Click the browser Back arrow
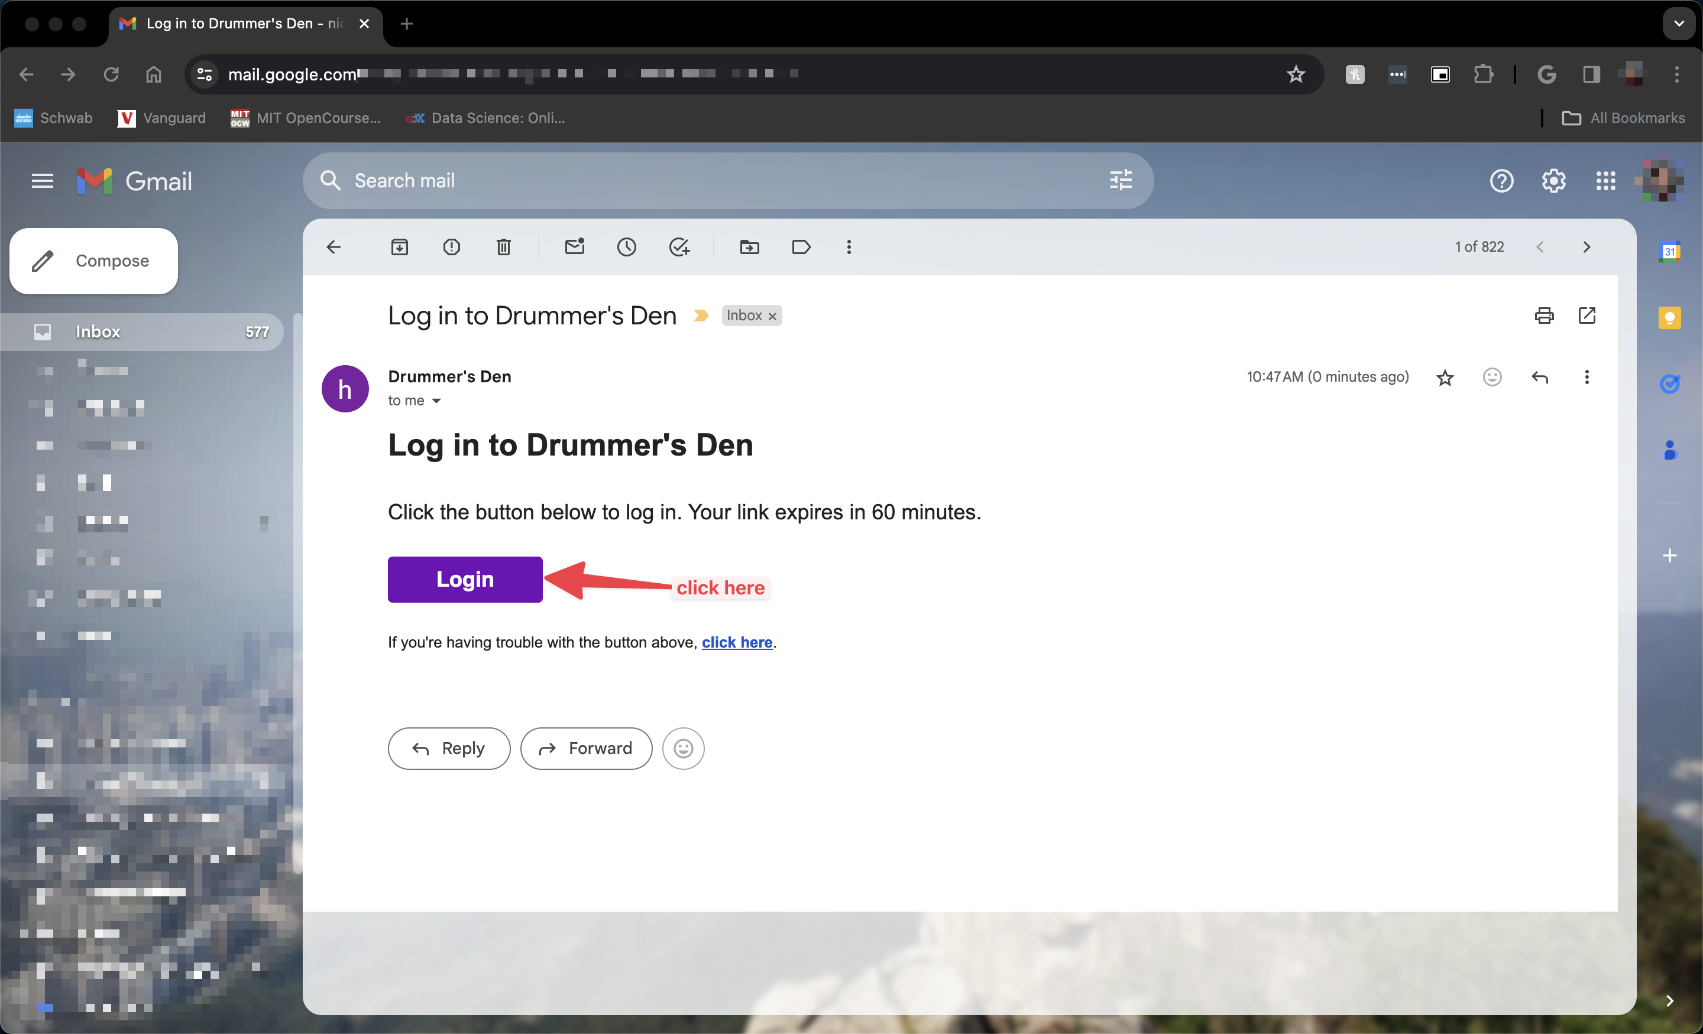Screen dimensions: 1703x1034 pos(26,74)
